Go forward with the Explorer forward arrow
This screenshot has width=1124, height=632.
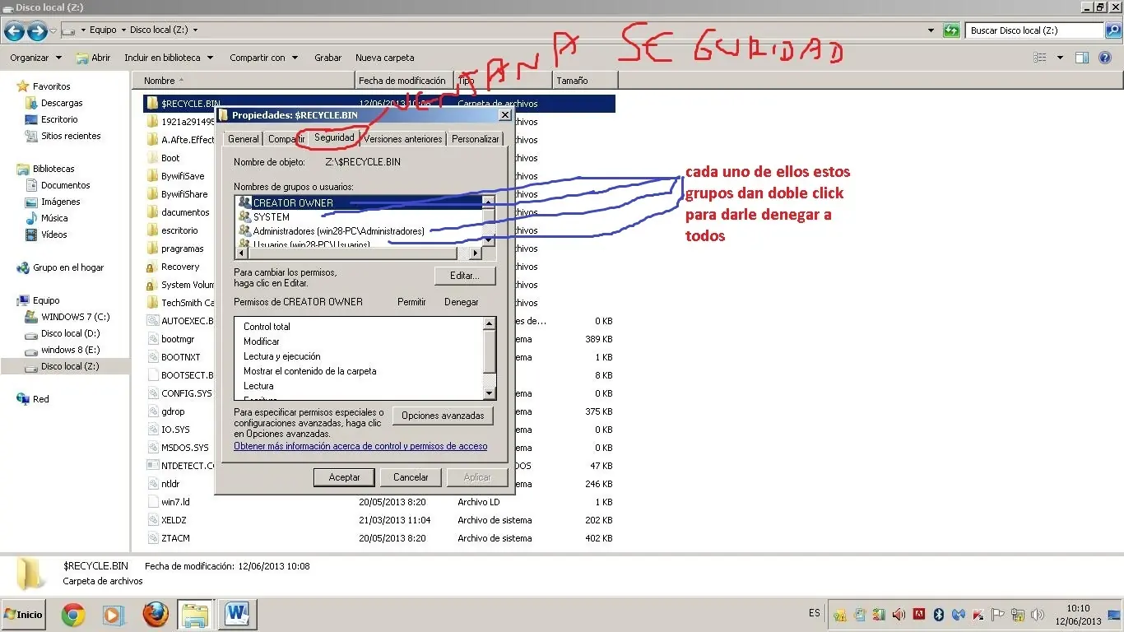[x=36, y=31]
